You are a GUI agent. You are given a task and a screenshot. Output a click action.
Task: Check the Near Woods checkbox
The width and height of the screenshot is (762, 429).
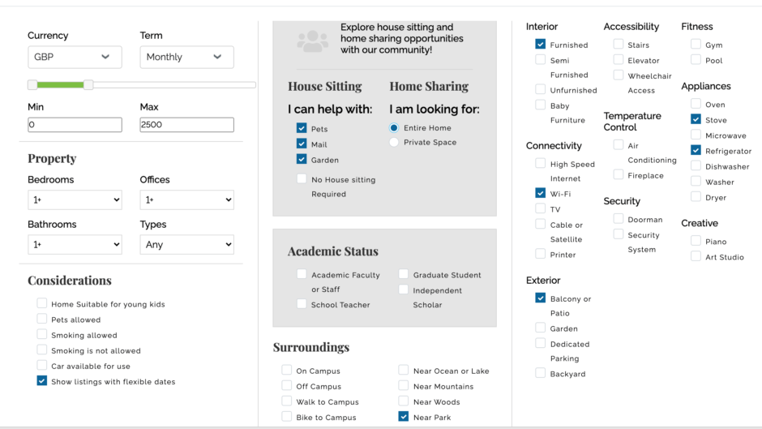tap(403, 401)
